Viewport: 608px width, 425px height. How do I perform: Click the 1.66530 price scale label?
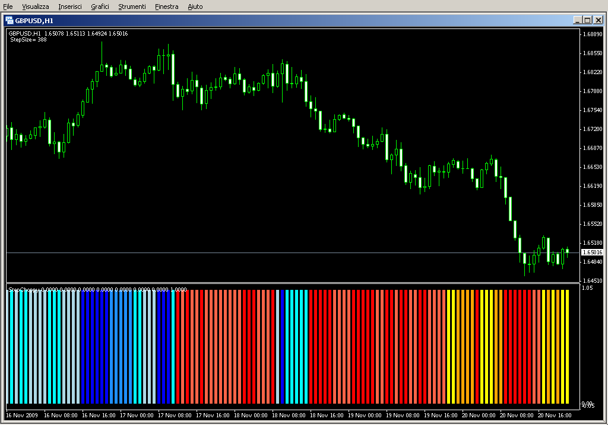pyautogui.click(x=593, y=167)
